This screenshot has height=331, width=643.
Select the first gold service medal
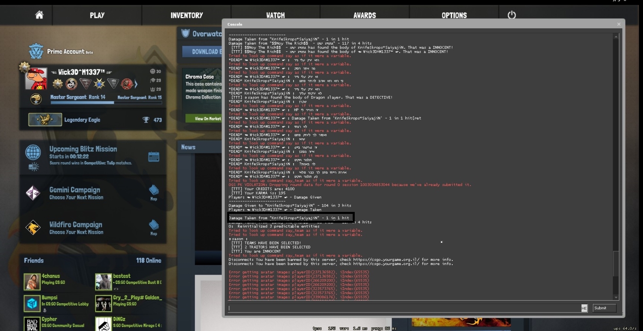coord(57,84)
